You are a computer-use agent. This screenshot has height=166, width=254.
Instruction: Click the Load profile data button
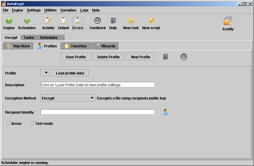click(70, 73)
